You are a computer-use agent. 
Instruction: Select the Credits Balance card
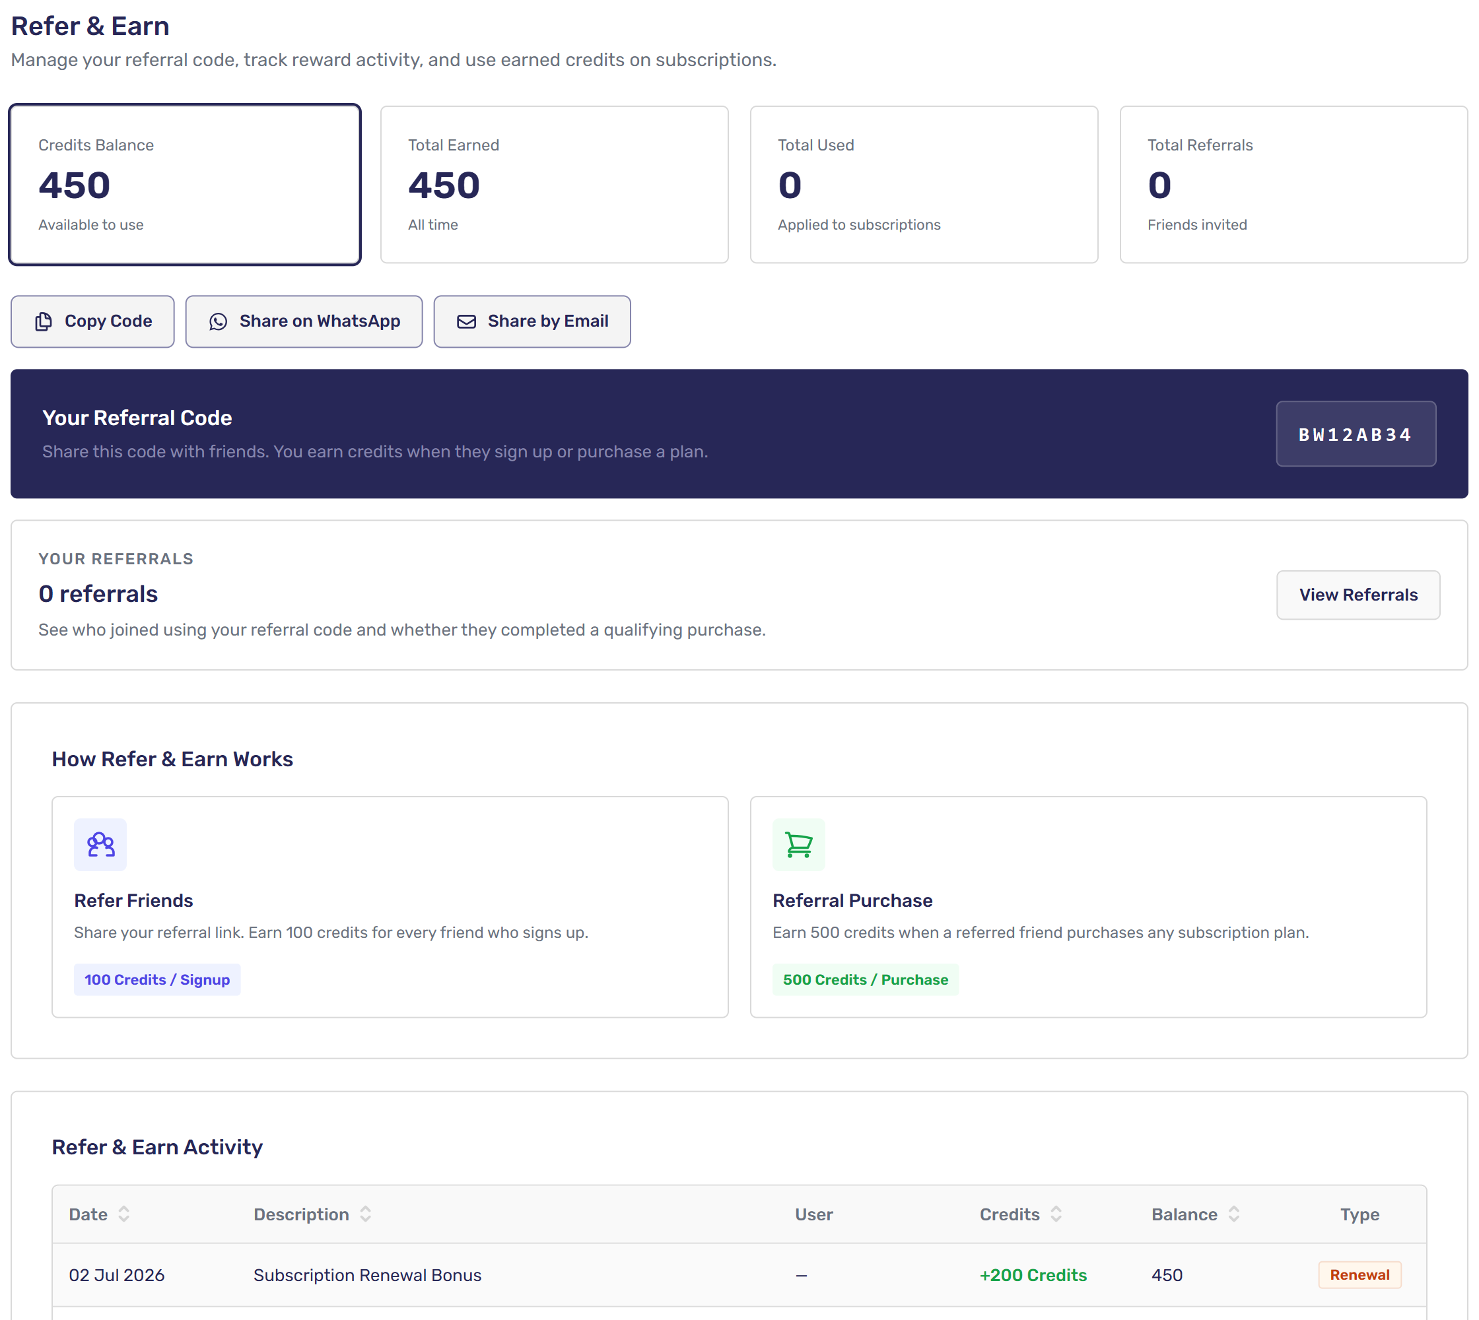coord(185,184)
